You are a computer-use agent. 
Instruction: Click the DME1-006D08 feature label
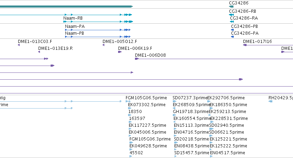150,55
